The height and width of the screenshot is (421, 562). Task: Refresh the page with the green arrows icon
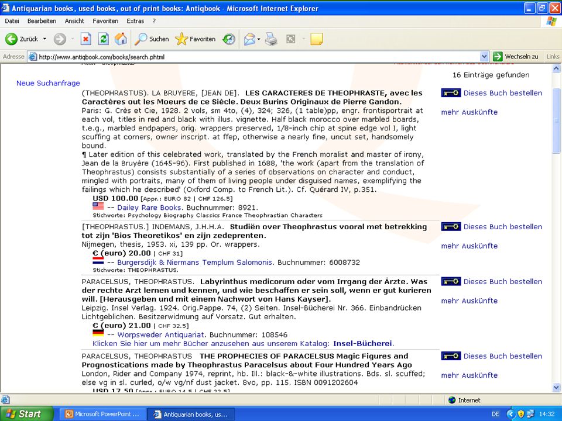pos(103,39)
